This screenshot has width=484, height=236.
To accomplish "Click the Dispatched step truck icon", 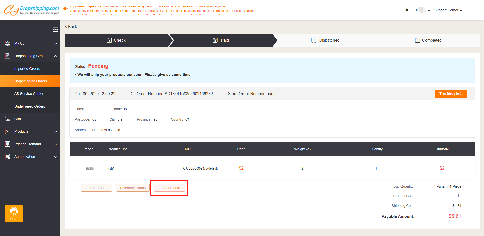I will click(x=314, y=40).
